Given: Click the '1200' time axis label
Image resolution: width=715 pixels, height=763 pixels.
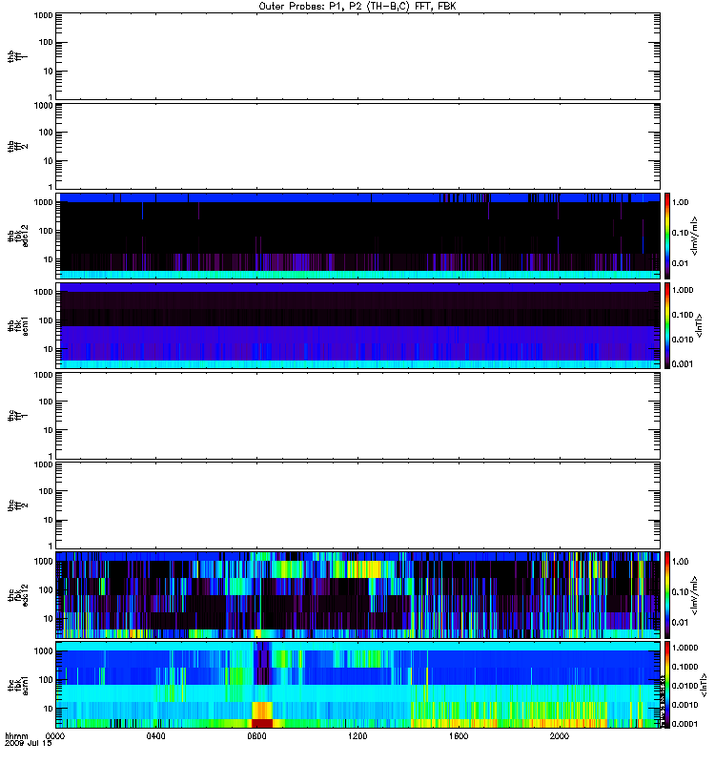Looking at the screenshot, I should pyautogui.click(x=358, y=735).
